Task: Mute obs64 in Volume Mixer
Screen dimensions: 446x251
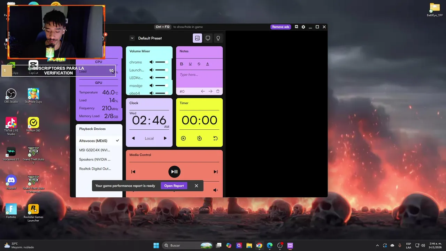Action: [152, 93]
